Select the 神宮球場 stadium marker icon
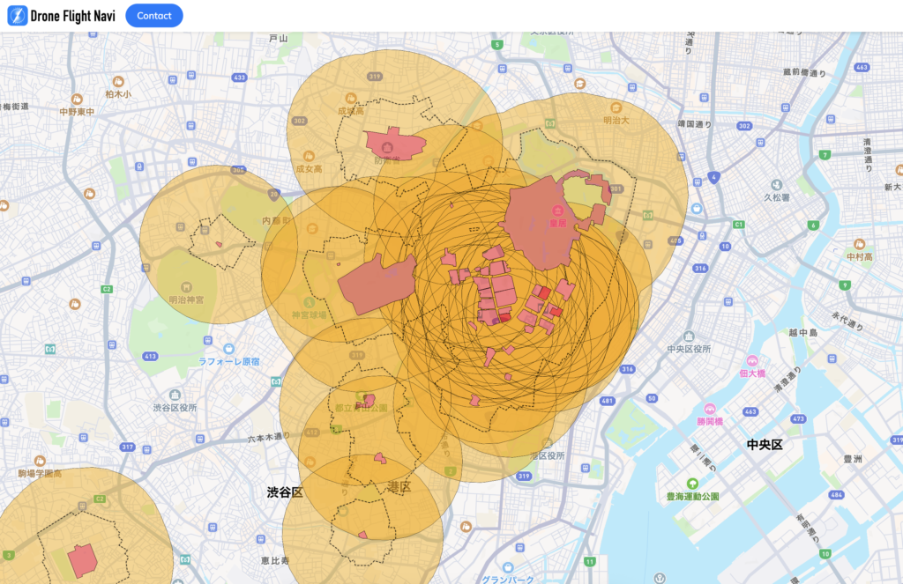This screenshot has height=584, width=903. (310, 302)
